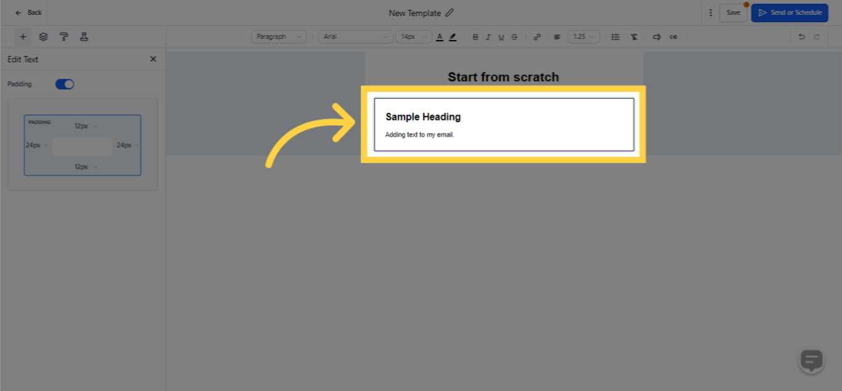
Task: Apply underline formatting
Action: [501, 37]
